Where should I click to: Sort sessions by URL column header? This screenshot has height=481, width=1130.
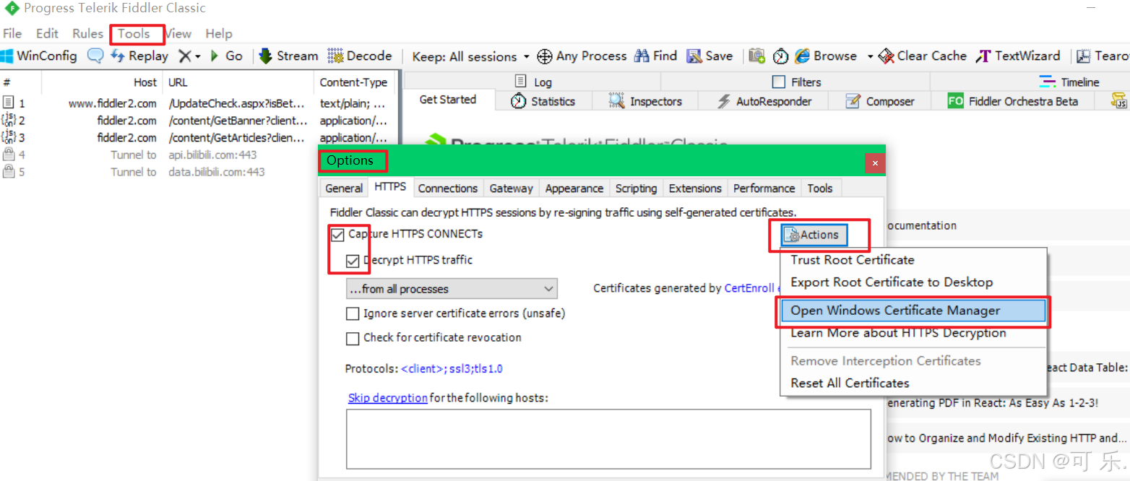238,82
